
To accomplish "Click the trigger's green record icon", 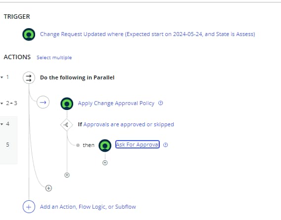I will tap(29, 35).
